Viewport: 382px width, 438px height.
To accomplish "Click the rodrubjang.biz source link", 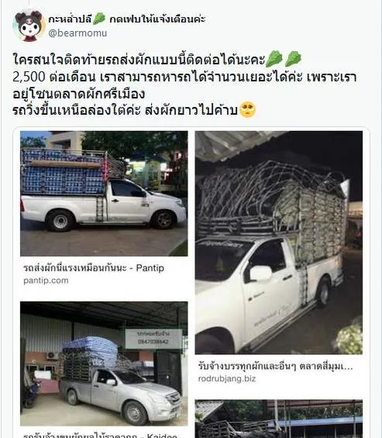I will tap(227, 378).
